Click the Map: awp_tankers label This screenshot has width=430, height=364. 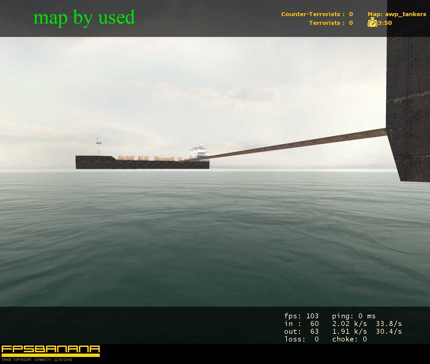397,14
